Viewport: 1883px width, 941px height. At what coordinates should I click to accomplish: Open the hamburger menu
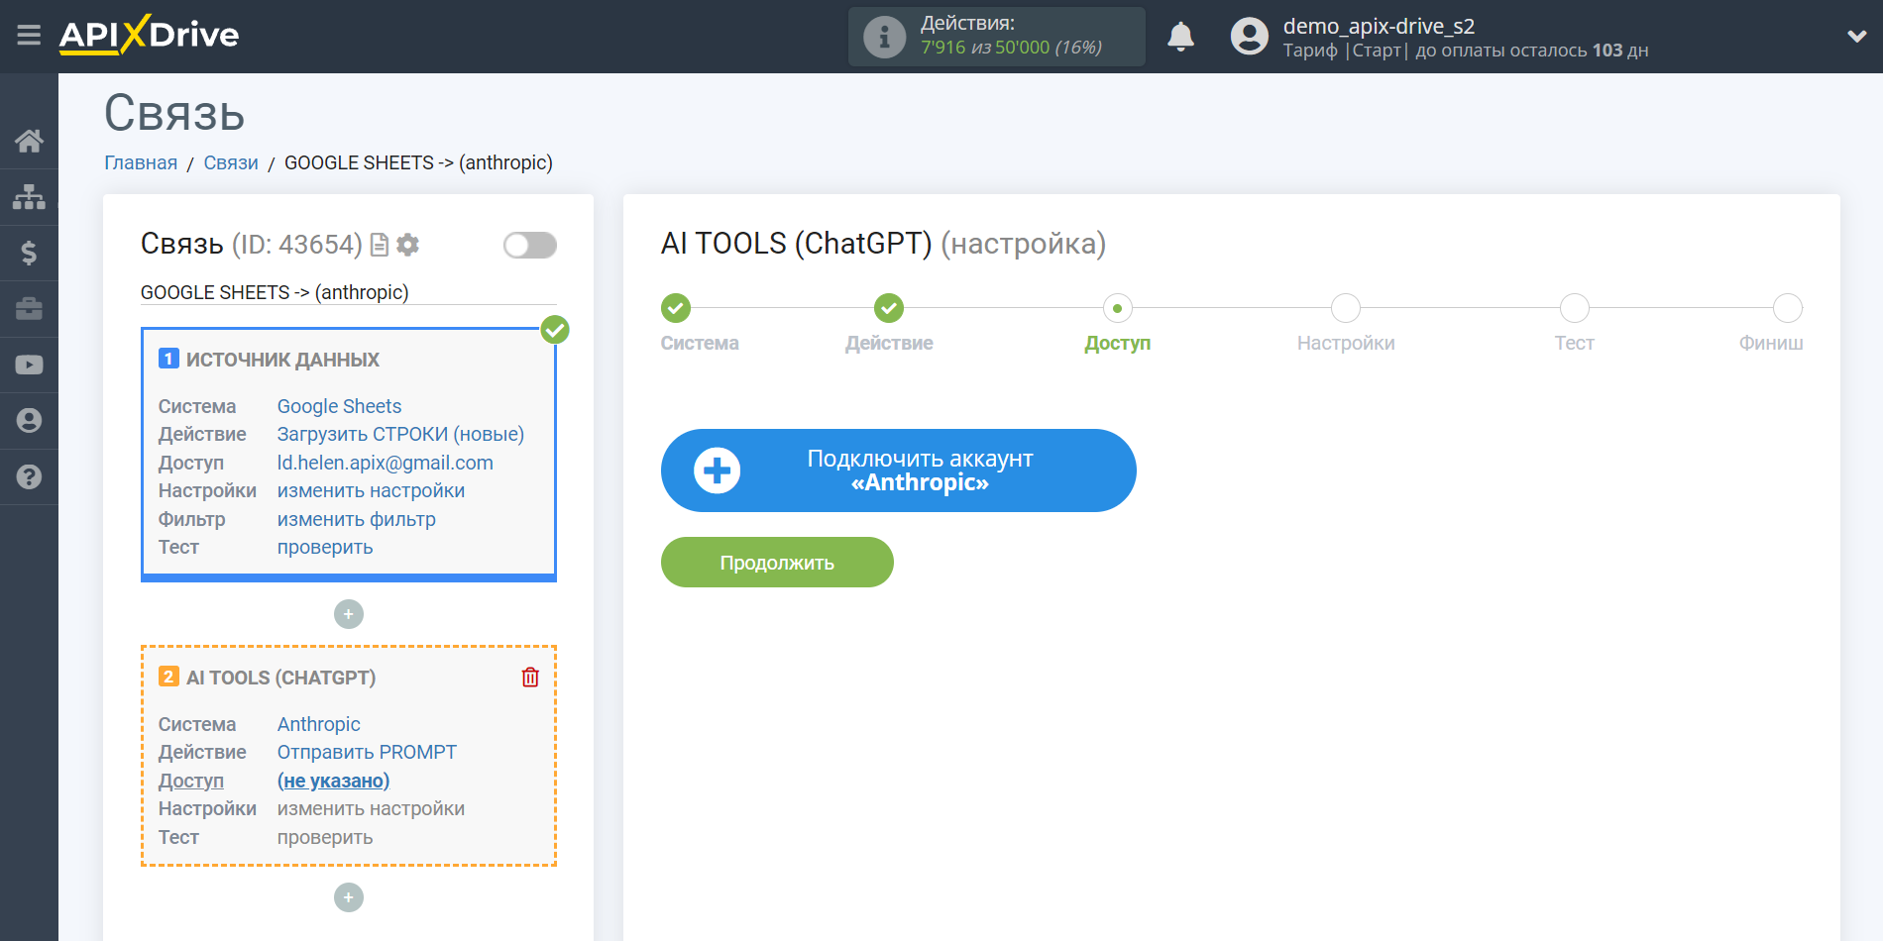29,36
